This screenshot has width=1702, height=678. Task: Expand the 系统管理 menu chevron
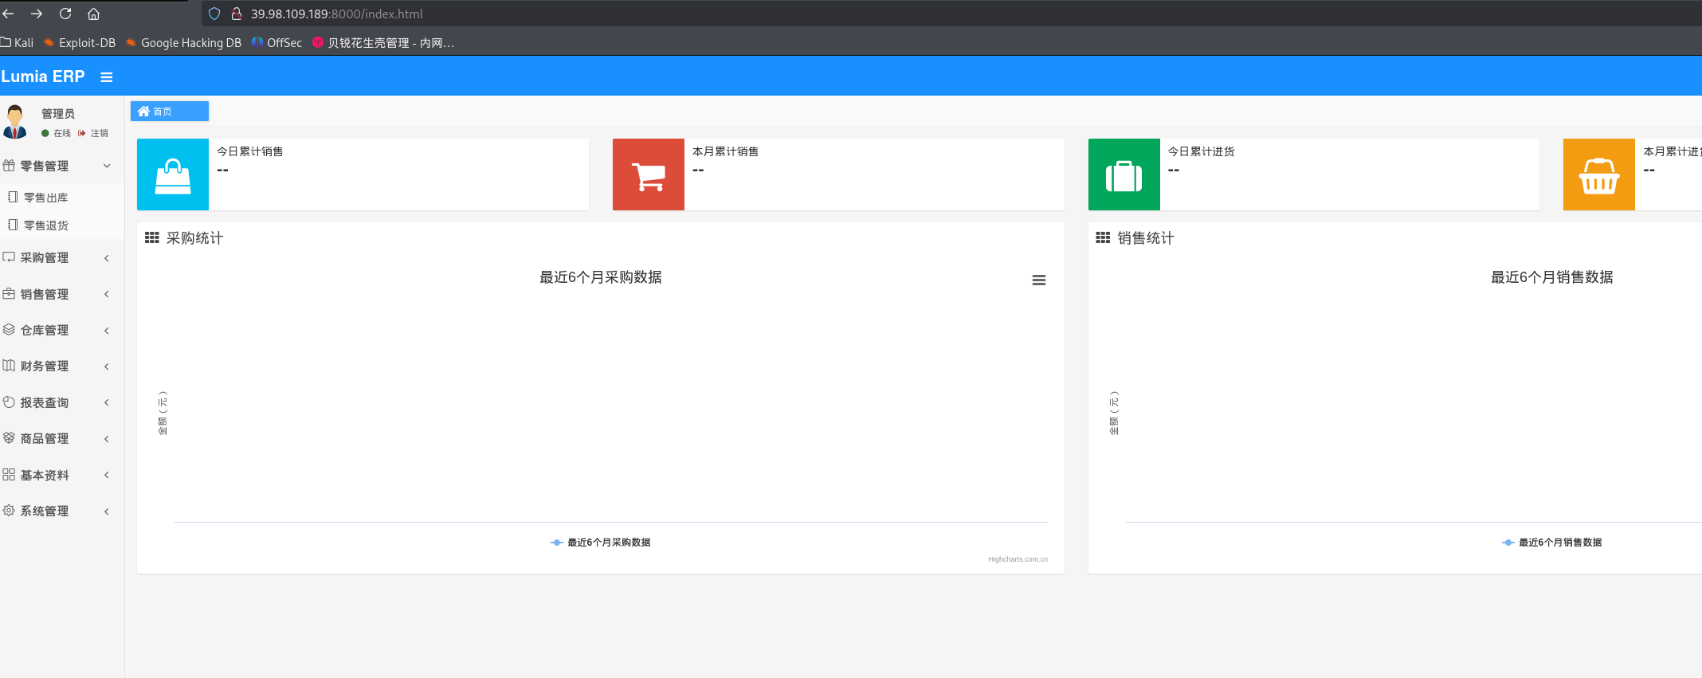(107, 511)
